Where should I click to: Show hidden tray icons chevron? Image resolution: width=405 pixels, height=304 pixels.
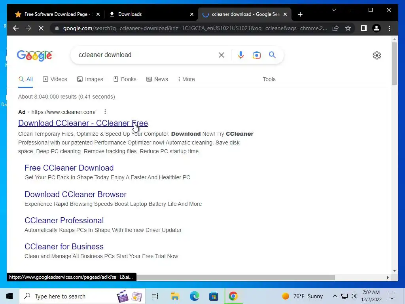[x=335, y=296]
